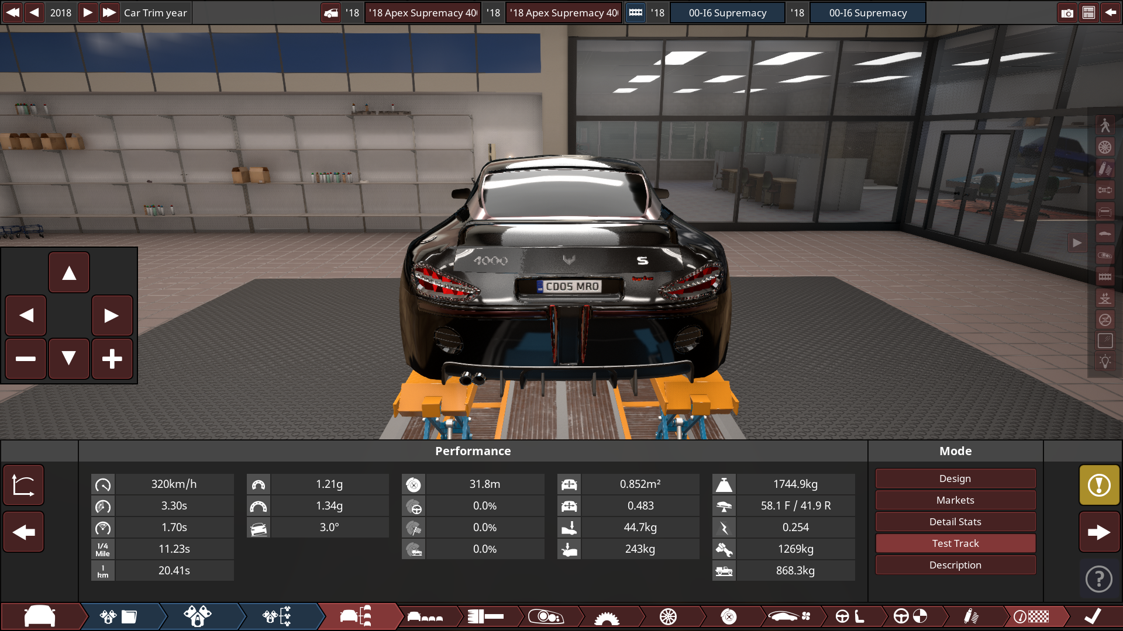The width and height of the screenshot is (1123, 631).
Task: Open the '18 Apex Supremacy trim selector
Action: point(422,12)
